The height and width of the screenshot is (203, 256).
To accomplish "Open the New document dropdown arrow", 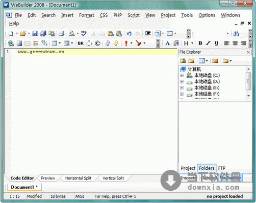I will (x=17, y=33).
